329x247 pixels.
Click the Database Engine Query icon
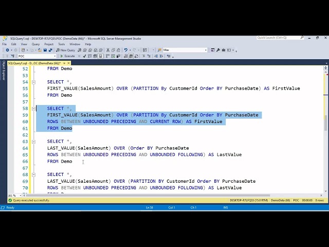tap(80, 50)
